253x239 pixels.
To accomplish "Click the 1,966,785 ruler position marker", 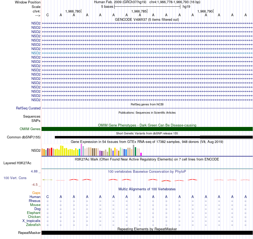I will pyautogui.click(x=139, y=11).
